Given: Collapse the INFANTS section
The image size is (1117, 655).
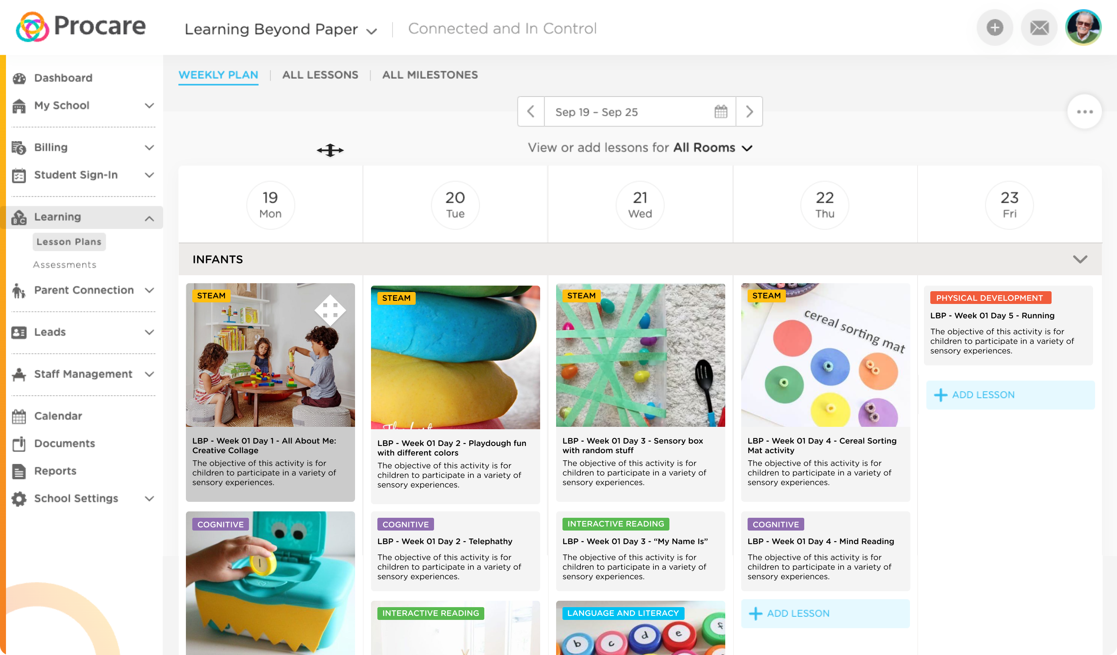Looking at the screenshot, I should point(1080,259).
